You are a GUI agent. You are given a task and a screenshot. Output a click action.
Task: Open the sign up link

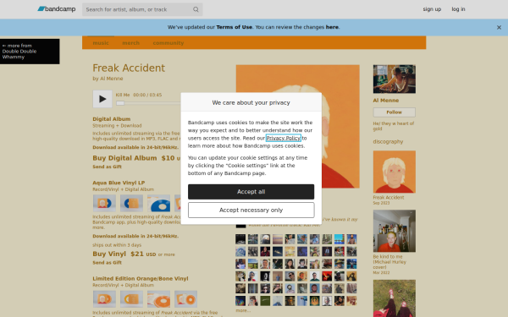click(432, 9)
